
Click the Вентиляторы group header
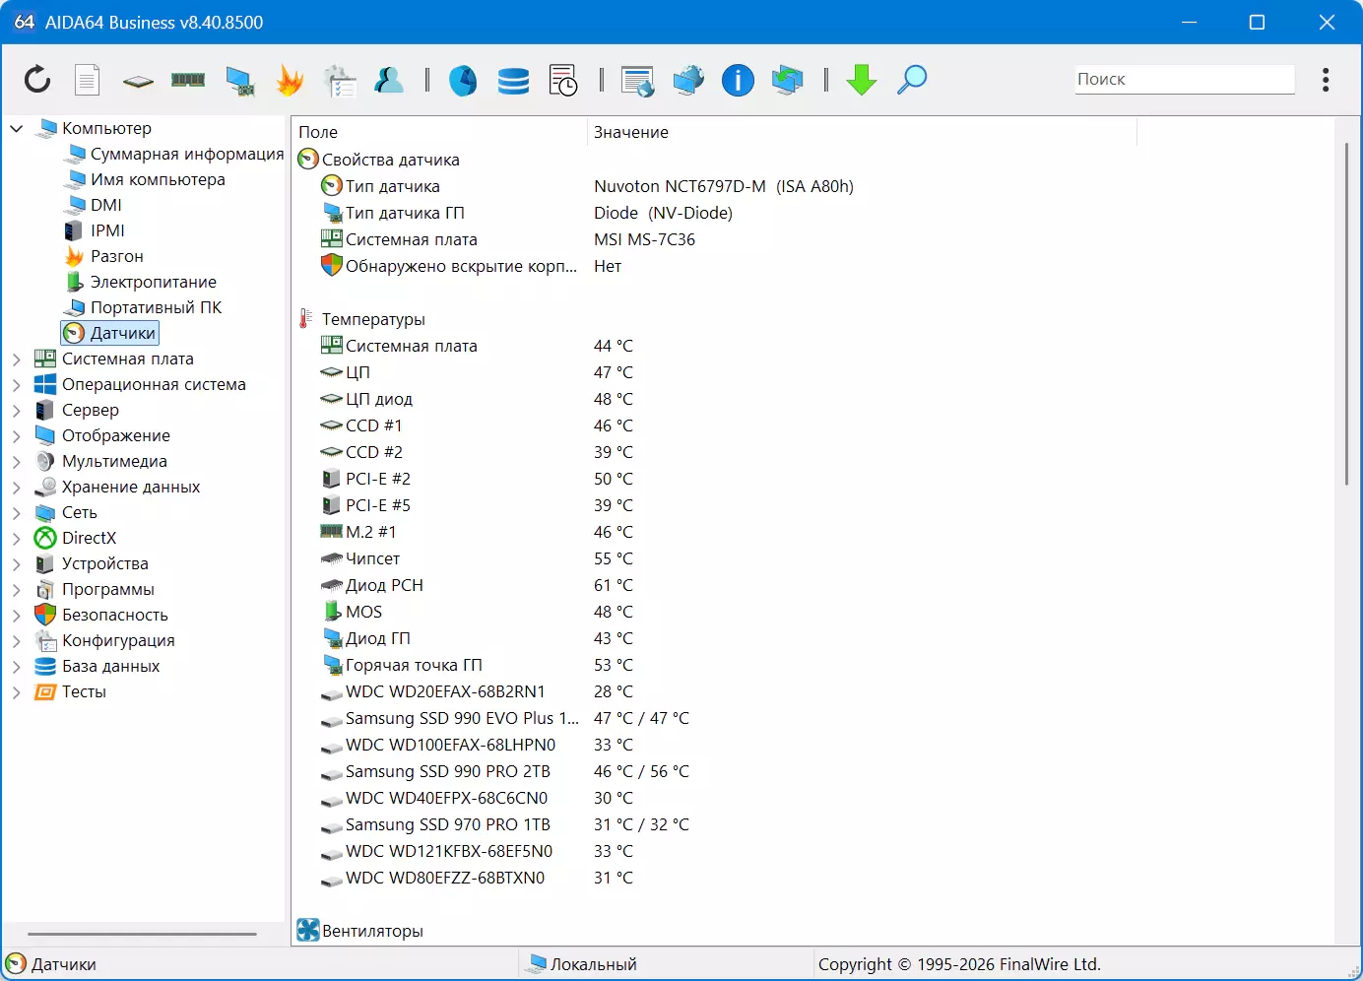(360, 931)
